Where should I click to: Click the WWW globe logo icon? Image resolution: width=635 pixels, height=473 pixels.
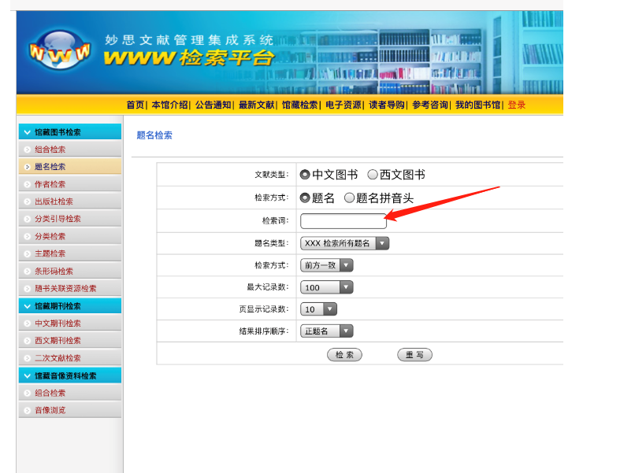[x=58, y=51]
